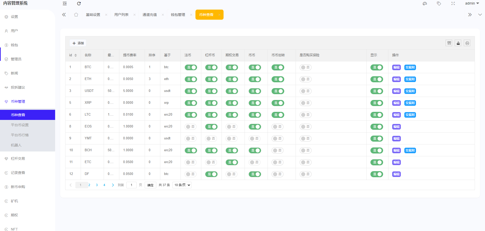Open the column display settings icon
The height and width of the screenshot is (231, 485).
pyautogui.click(x=449, y=43)
